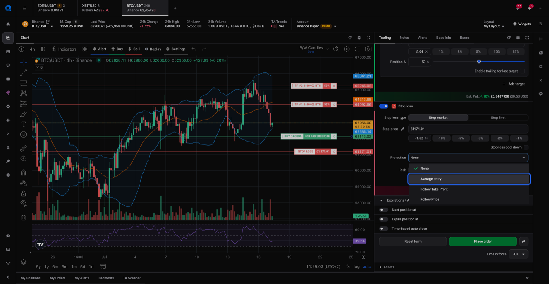The width and height of the screenshot is (549, 284).
Task: Toggle log scale on chart
Action: click(356, 267)
